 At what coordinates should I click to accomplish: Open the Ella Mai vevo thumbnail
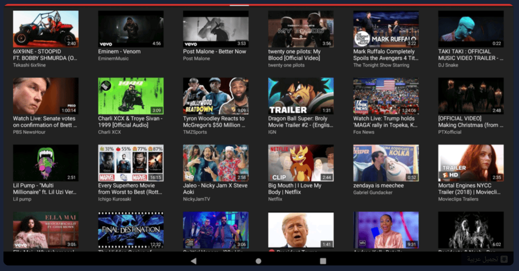point(46,230)
